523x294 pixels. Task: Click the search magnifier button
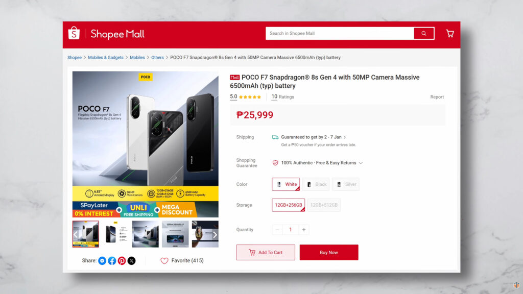pos(423,33)
